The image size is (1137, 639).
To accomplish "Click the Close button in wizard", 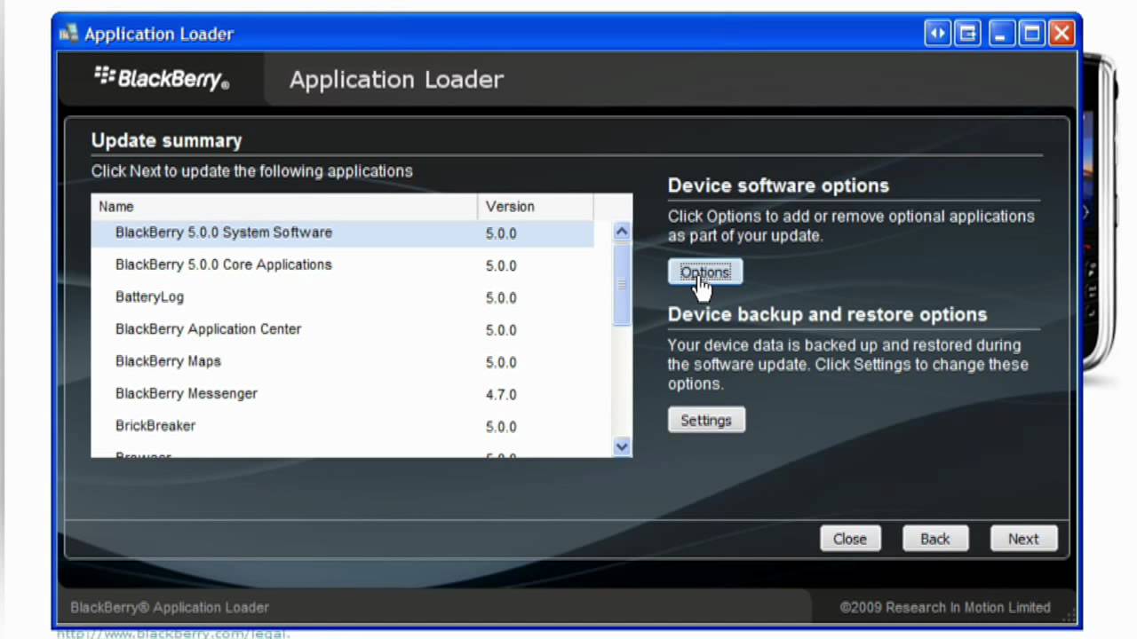I will pos(850,539).
